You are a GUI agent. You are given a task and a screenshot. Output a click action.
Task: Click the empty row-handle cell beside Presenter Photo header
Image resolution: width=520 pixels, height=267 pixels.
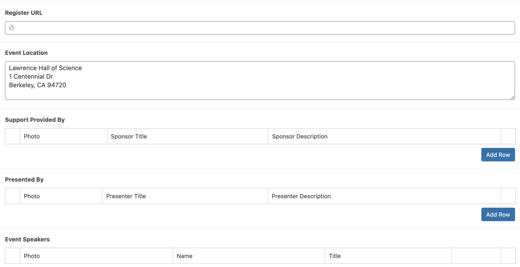[x=12, y=196]
